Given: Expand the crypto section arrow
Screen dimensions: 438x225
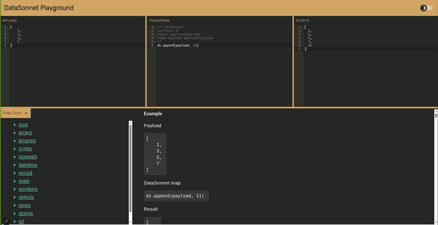Looking at the screenshot, I should coord(15,149).
